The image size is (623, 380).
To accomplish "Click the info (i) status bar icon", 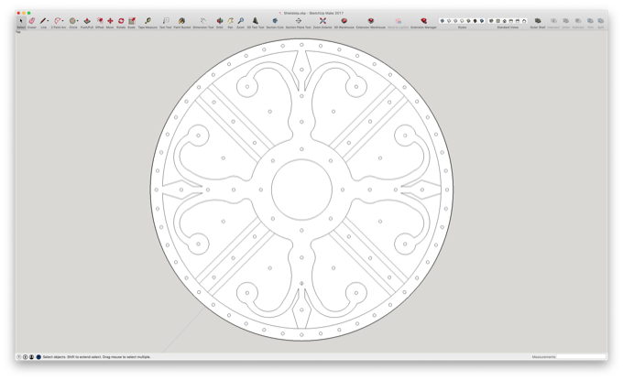I will click(x=25, y=357).
